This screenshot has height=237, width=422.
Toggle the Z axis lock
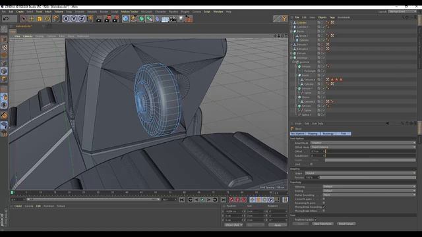[x=82, y=18]
